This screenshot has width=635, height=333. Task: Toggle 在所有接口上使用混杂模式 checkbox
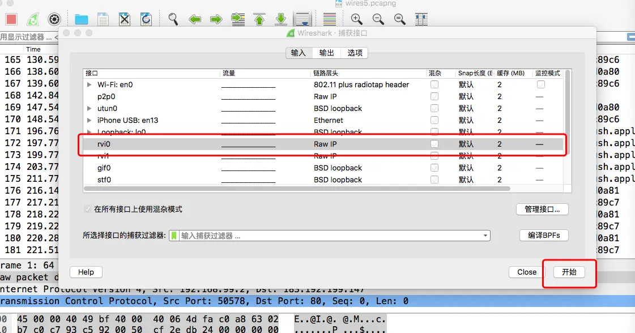[87, 209]
